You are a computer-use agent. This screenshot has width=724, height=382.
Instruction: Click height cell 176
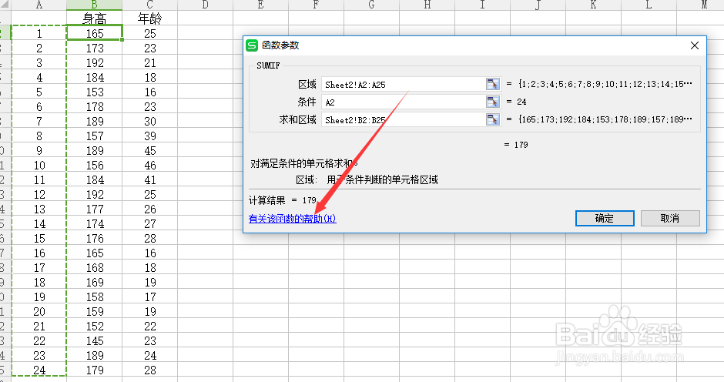click(x=94, y=238)
